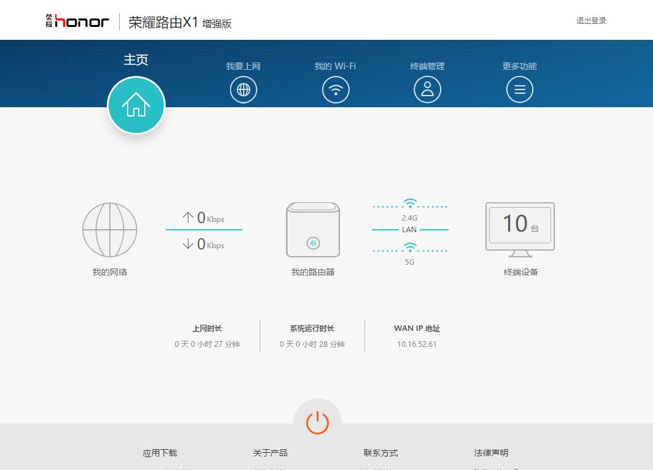Click the 退出登录 logout link
Screen dimensions: 653x470
590,20
